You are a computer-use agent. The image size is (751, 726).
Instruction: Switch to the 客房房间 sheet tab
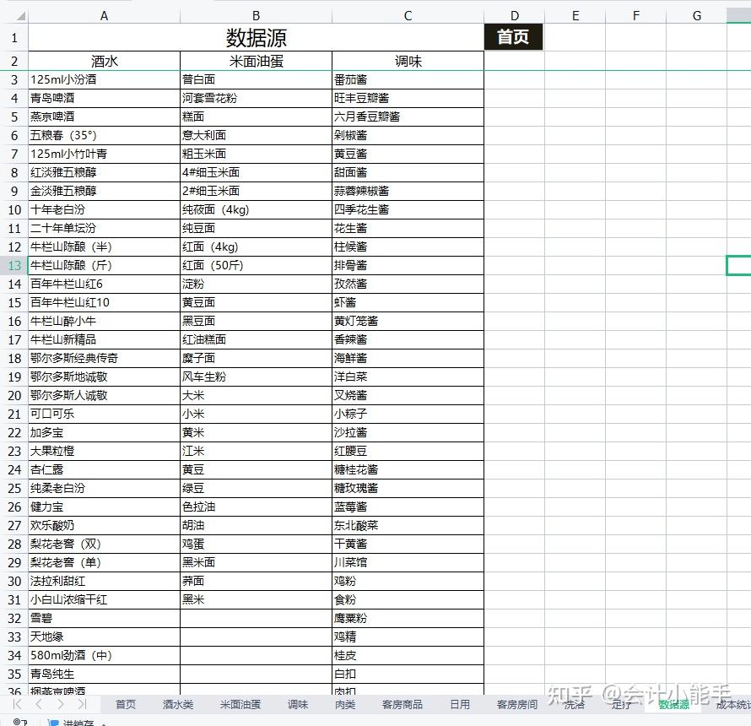click(x=517, y=704)
